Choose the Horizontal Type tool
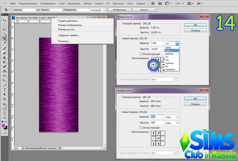The width and height of the screenshot is (238, 161). tap(4, 90)
